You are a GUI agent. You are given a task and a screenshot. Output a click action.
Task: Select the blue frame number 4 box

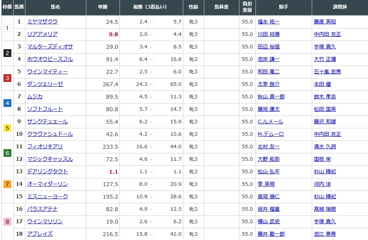[7, 103]
